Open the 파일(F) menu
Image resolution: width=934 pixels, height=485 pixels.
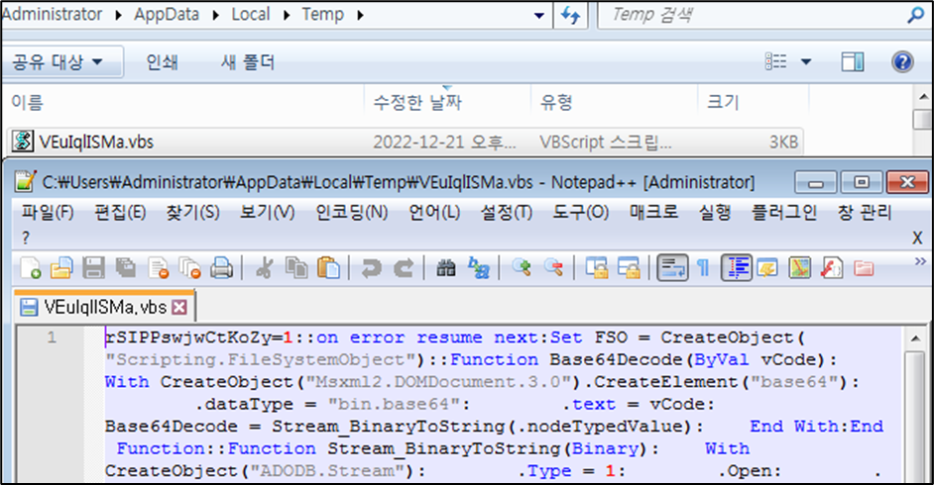click(x=48, y=212)
